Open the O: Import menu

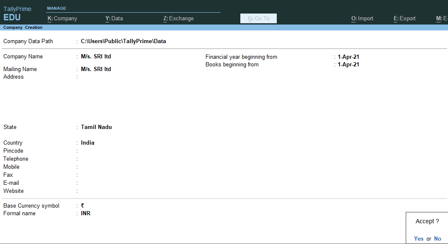pyautogui.click(x=362, y=19)
